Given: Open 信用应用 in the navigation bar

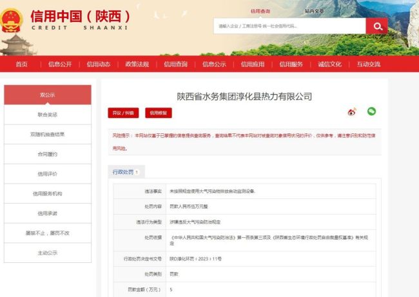Looking at the screenshot, I should [x=253, y=64].
